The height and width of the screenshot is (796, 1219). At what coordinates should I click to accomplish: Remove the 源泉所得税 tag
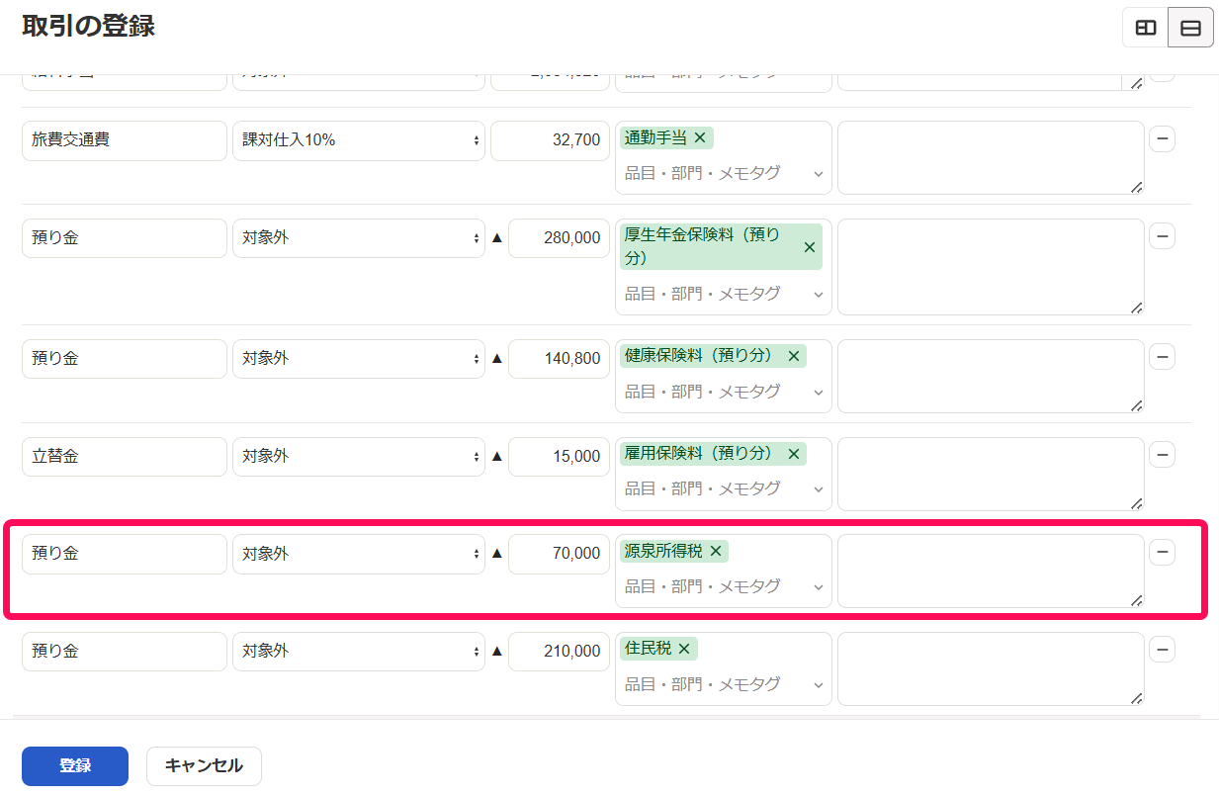pos(716,552)
